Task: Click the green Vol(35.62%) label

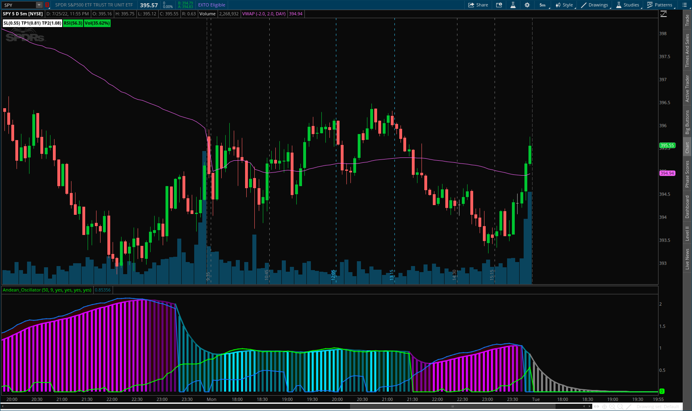Action: click(97, 23)
